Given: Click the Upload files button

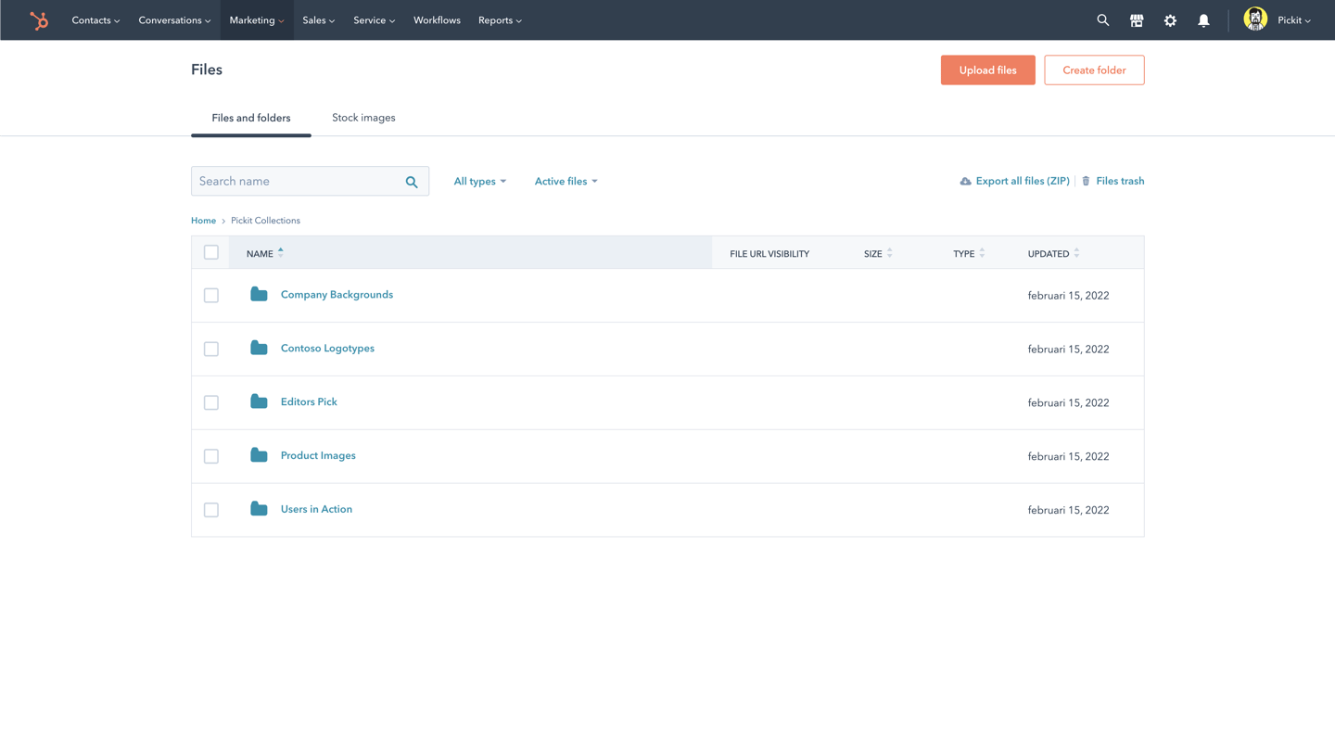Looking at the screenshot, I should point(987,70).
